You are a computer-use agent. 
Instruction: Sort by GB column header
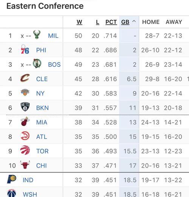(125, 22)
